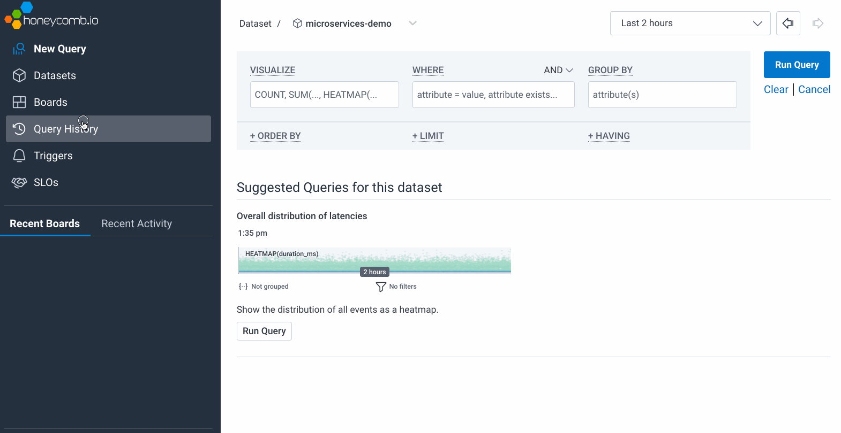Switch to the Recent Boards tab
The height and width of the screenshot is (433, 841).
[45, 223]
